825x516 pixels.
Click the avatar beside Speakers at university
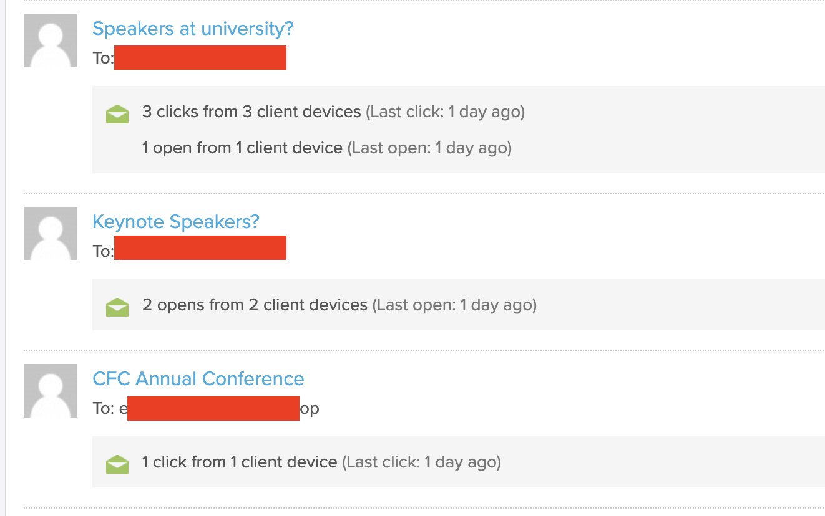pyautogui.click(x=51, y=41)
